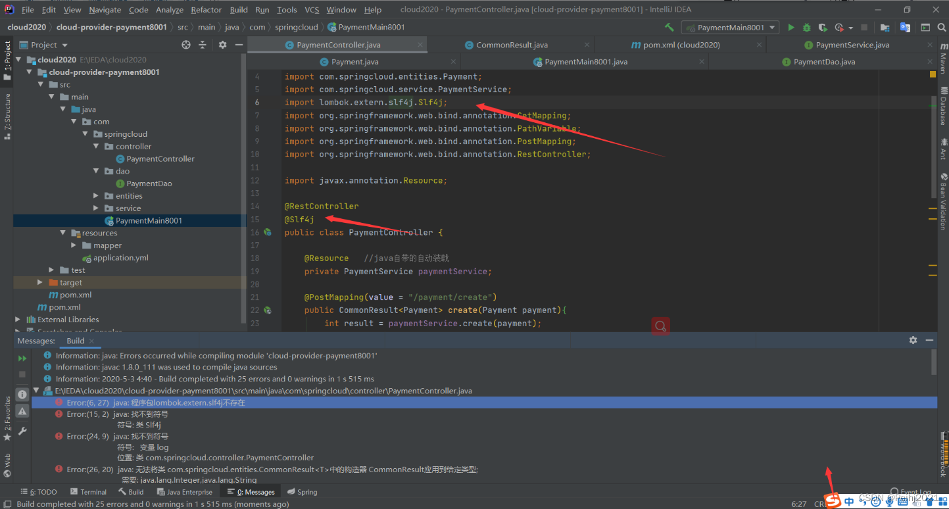Open the Spring tool window
949x509 pixels.
302,492
